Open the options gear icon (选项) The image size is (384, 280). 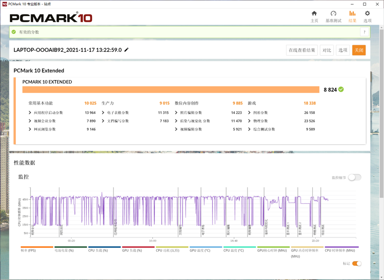367,14
